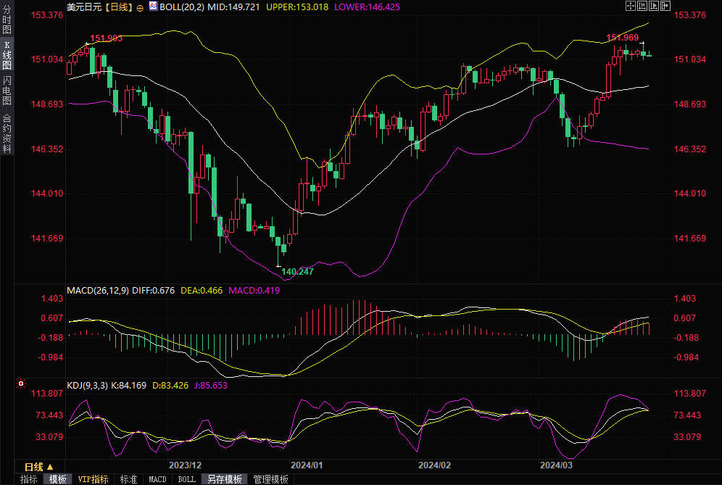722x485 pixels.
Task: Click the red sun icon beside KDJ
Action: [x=21, y=384]
